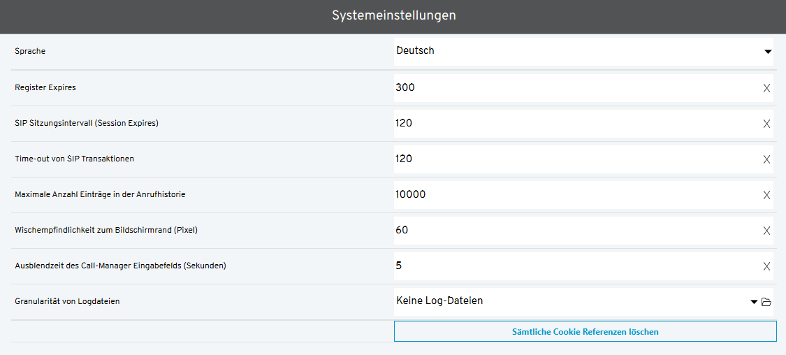This screenshot has width=786, height=355.
Task: Select the Deutsch language combo box
Action: click(x=573, y=51)
